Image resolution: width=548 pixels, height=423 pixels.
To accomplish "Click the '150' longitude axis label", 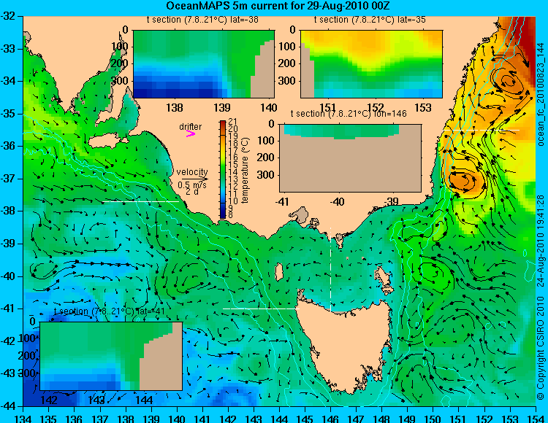I will coord(433,418).
